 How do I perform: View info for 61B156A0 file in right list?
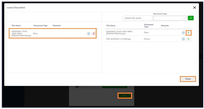tap(183, 33)
